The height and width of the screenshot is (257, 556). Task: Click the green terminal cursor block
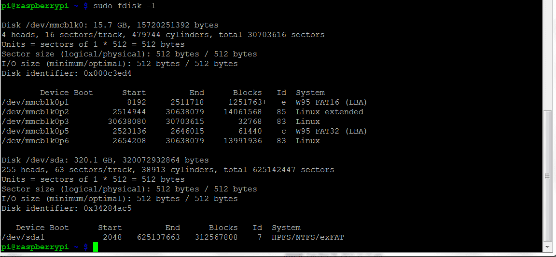[x=96, y=247]
